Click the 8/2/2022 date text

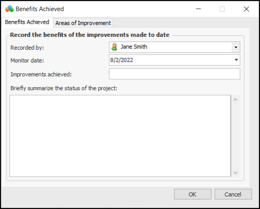[121, 60]
